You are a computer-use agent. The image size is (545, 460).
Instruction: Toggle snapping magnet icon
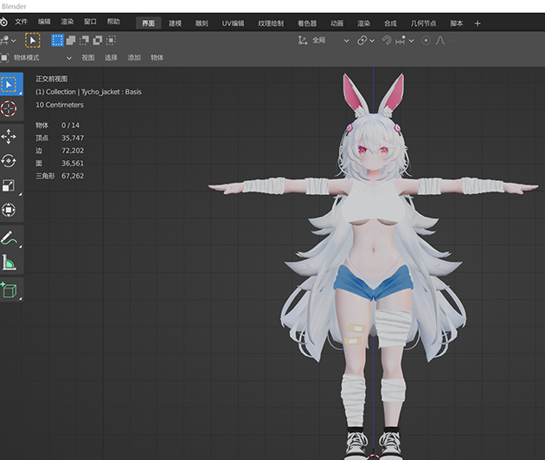click(387, 41)
